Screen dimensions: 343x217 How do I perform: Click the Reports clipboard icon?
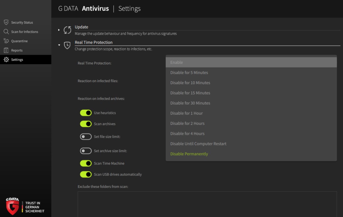pyautogui.click(x=6, y=50)
